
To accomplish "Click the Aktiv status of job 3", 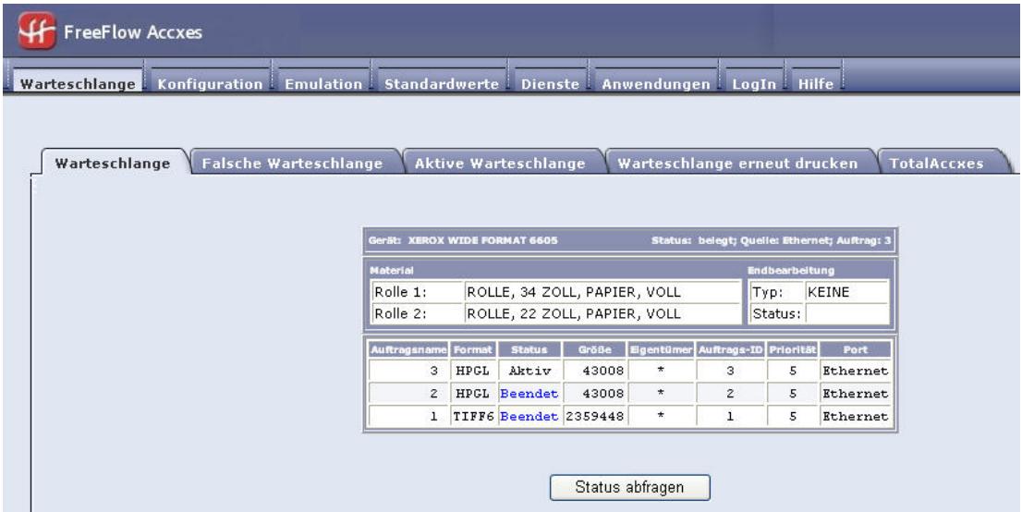I will coord(529,372).
